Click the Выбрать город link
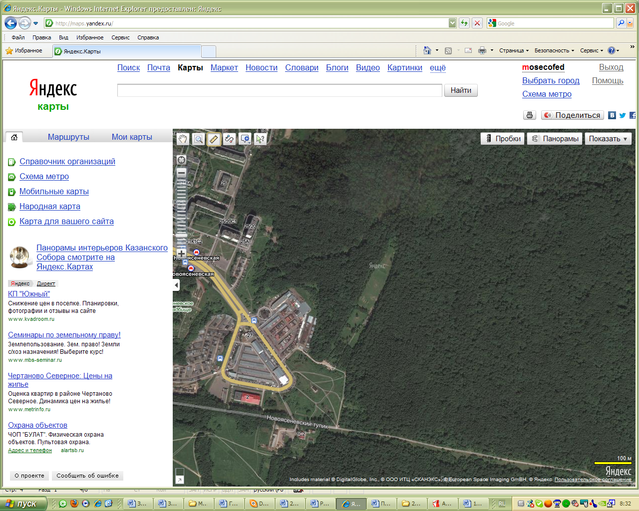 [551, 80]
